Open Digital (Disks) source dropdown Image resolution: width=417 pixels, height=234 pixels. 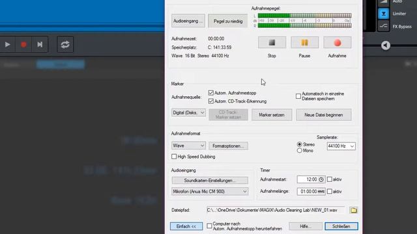[x=188, y=112]
